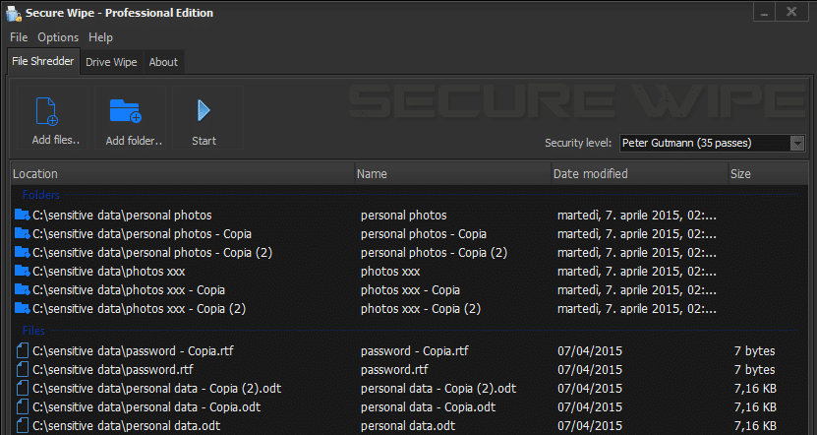
Task: Switch to the About tab
Action: tap(163, 62)
